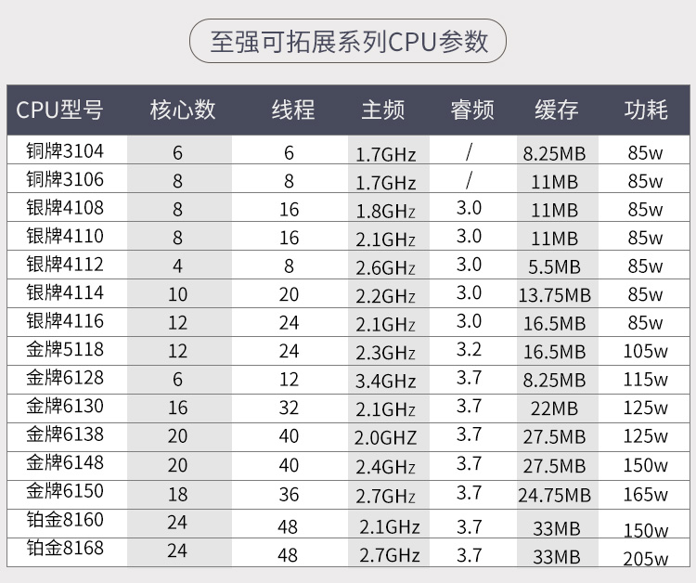Viewport: 696px width, 583px height.
Task: Click the 银牌4112 model cell
Action: pos(65,265)
